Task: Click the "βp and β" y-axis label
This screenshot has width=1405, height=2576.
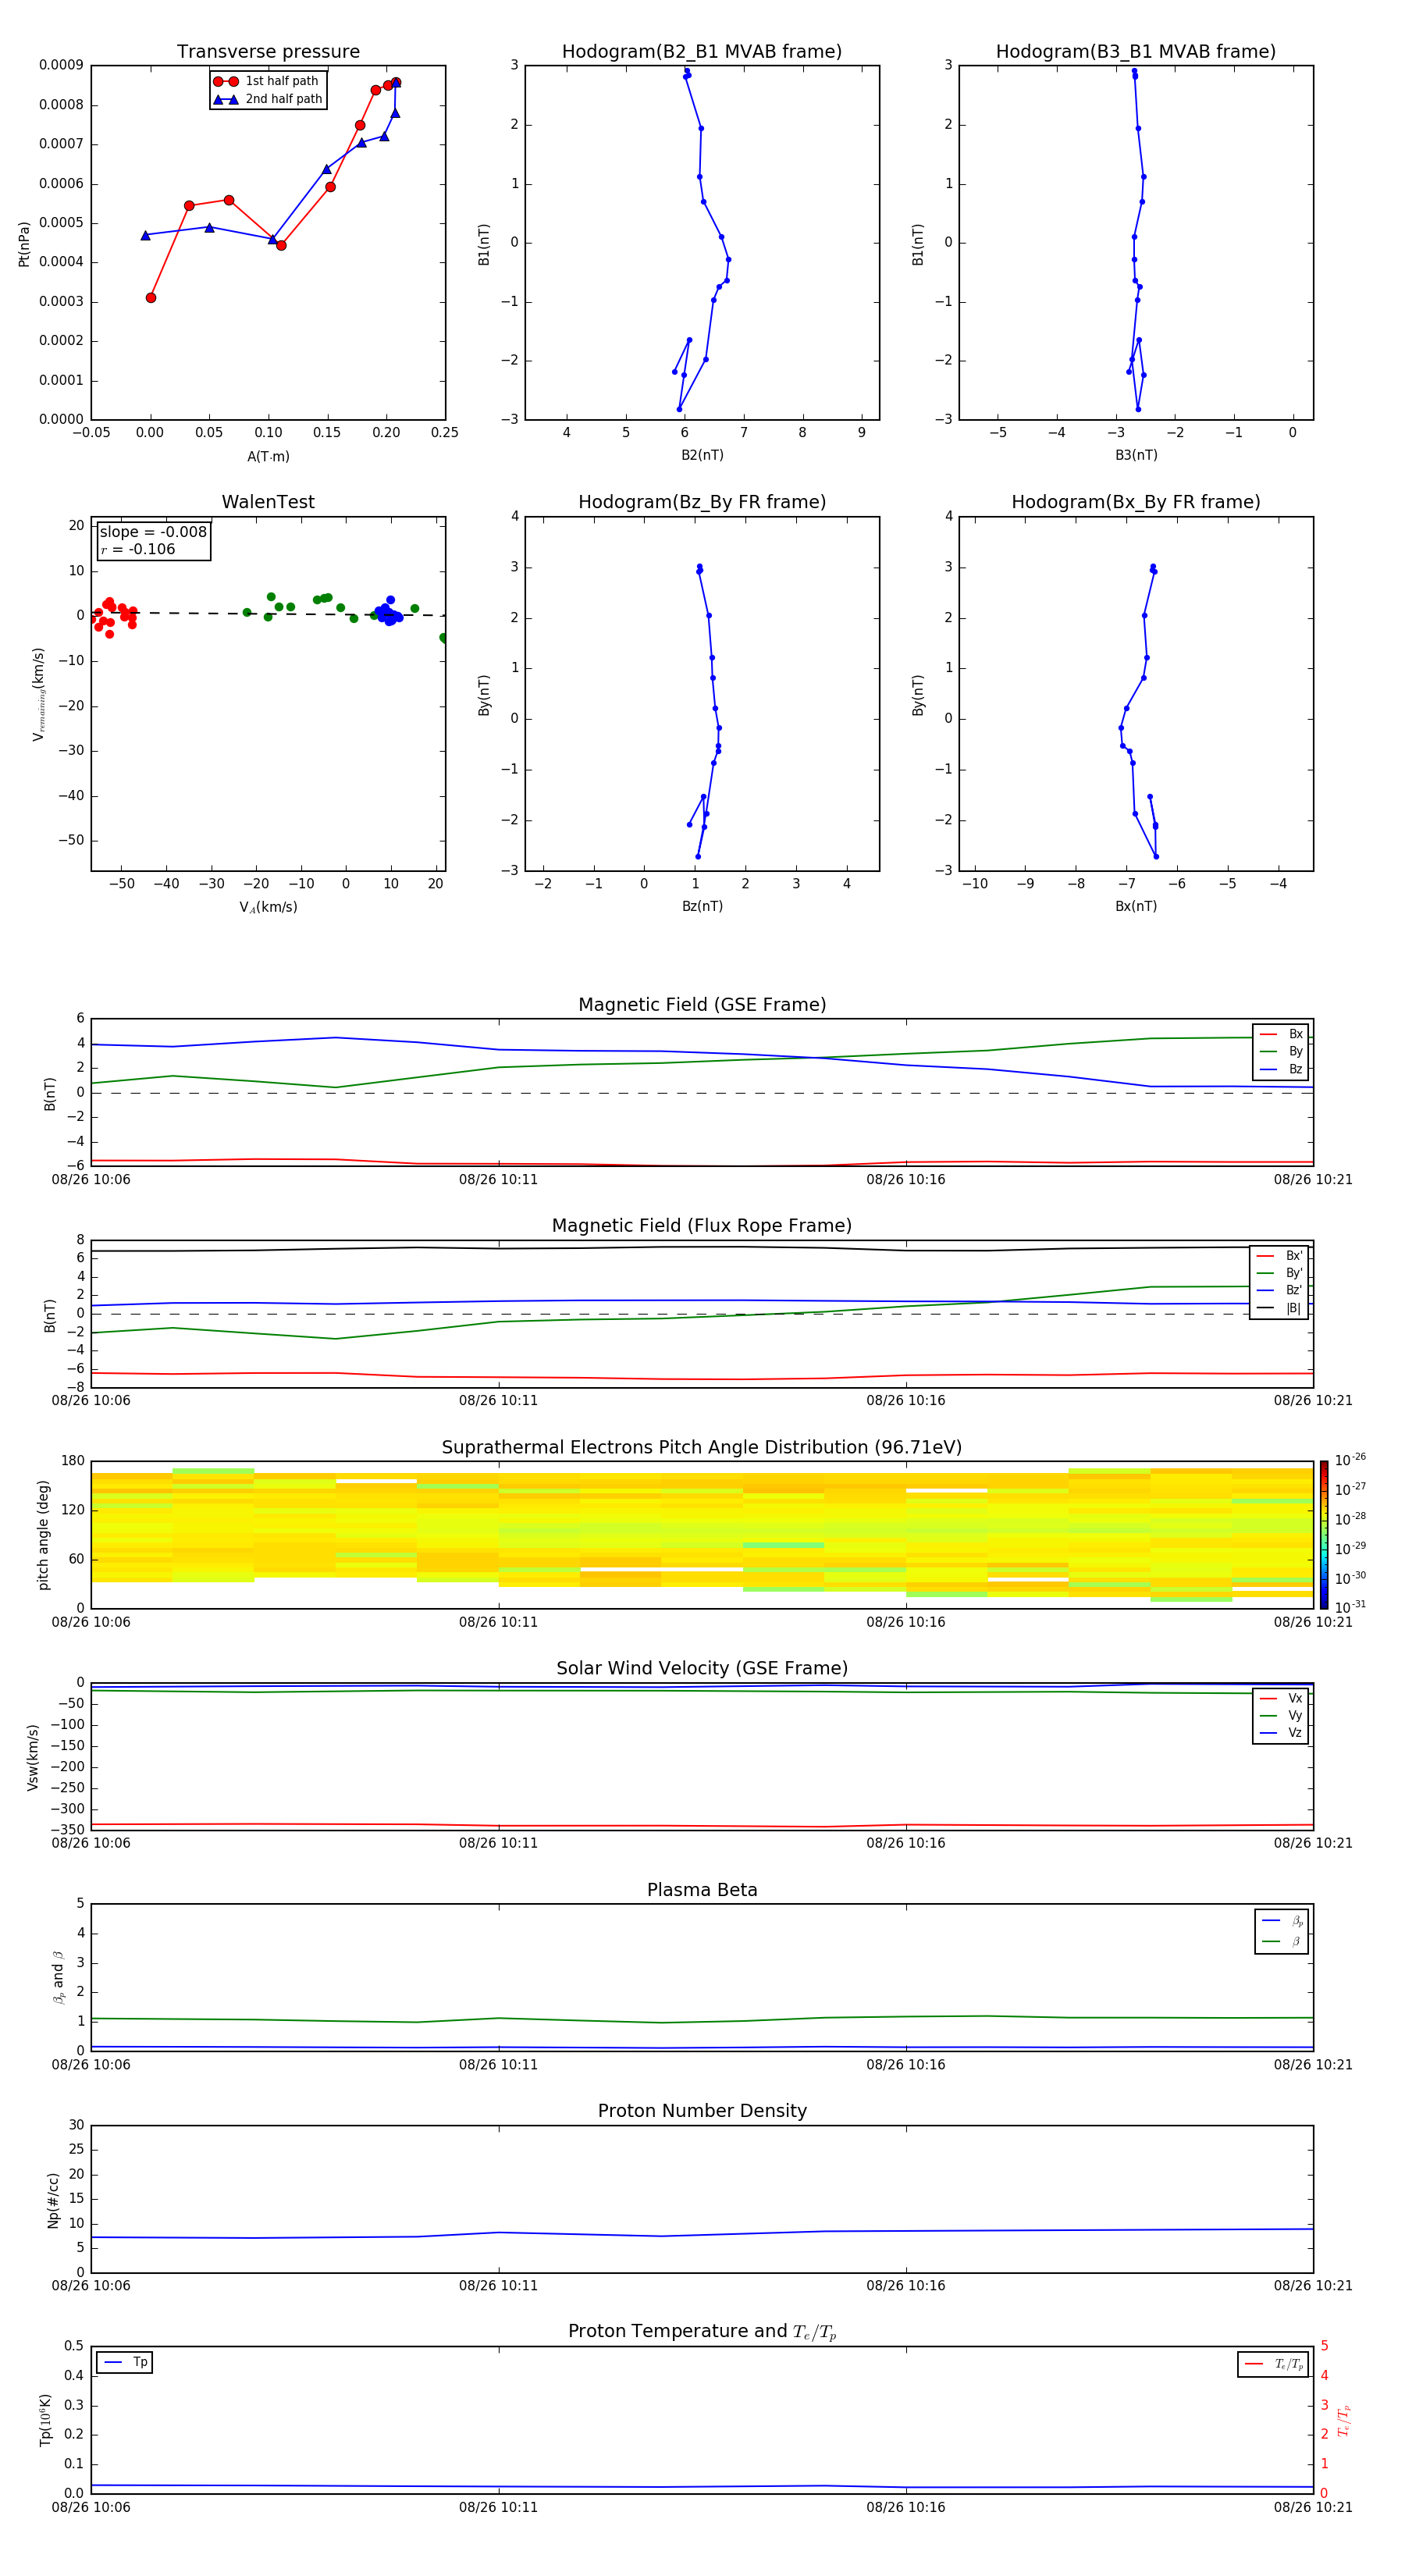Action: pos(58,1977)
